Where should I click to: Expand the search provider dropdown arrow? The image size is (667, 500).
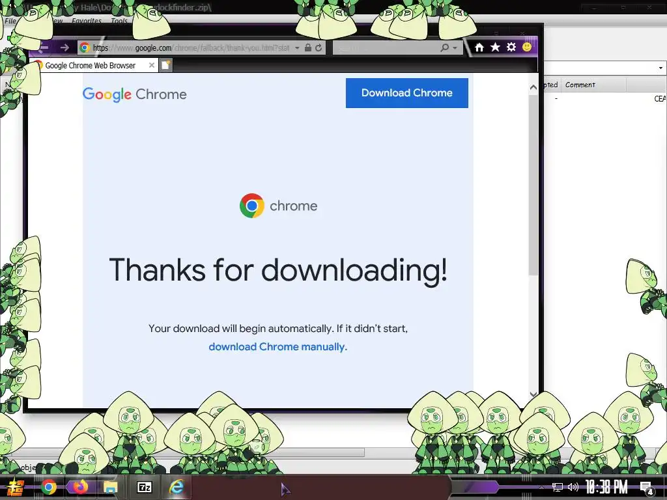(455, 48)
